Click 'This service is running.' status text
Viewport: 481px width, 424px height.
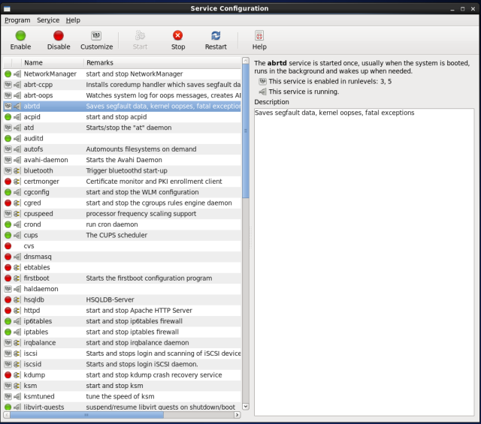tap(304, 92)
